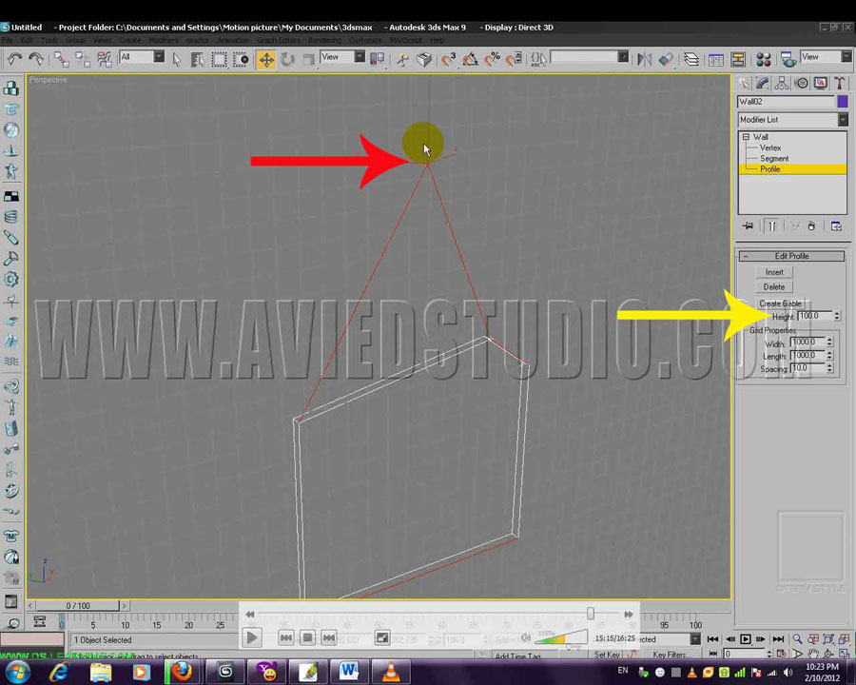This screenshot has height=685, width=856.
Task: Activate the Unlink Selection tool
Action: 83,59
